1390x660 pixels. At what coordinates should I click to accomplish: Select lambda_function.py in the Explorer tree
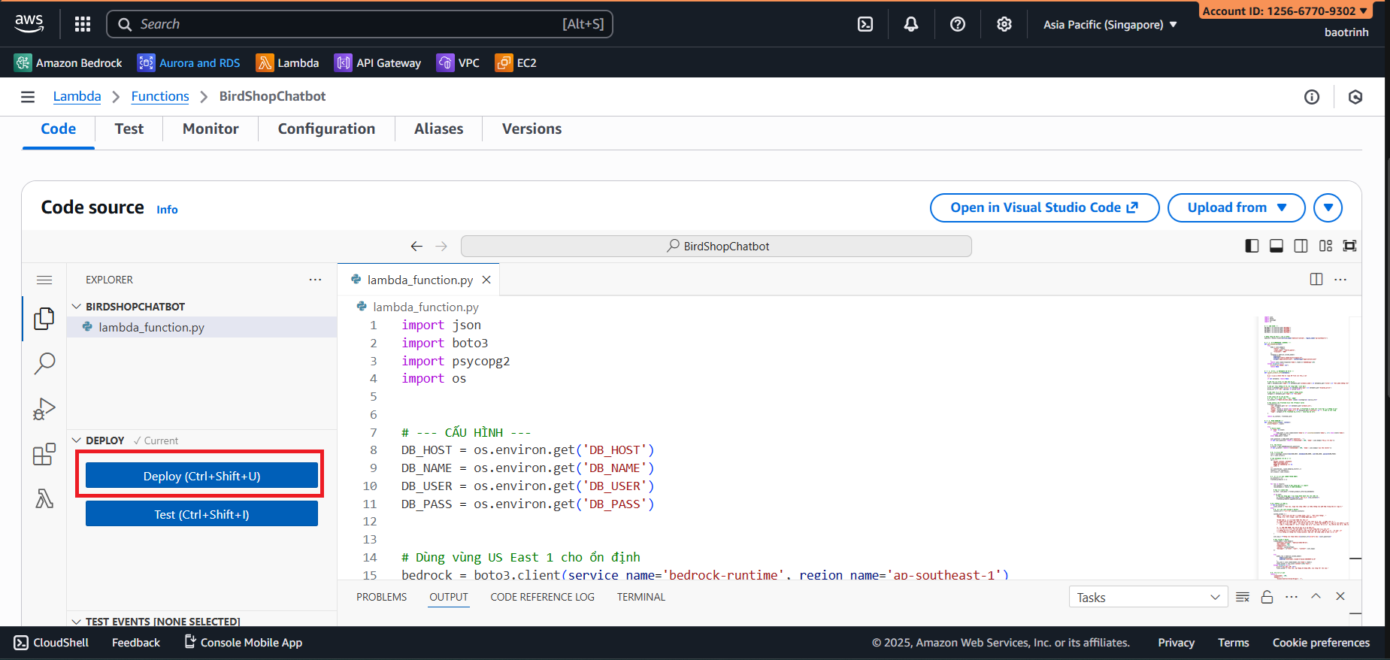point(201,327)
